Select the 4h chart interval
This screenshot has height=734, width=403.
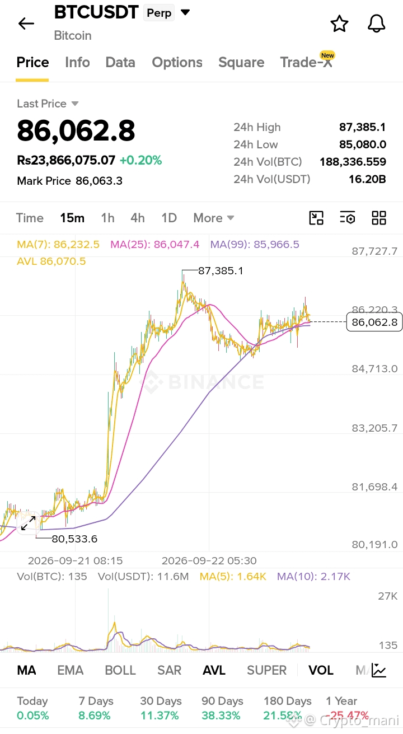click(138, 218)
